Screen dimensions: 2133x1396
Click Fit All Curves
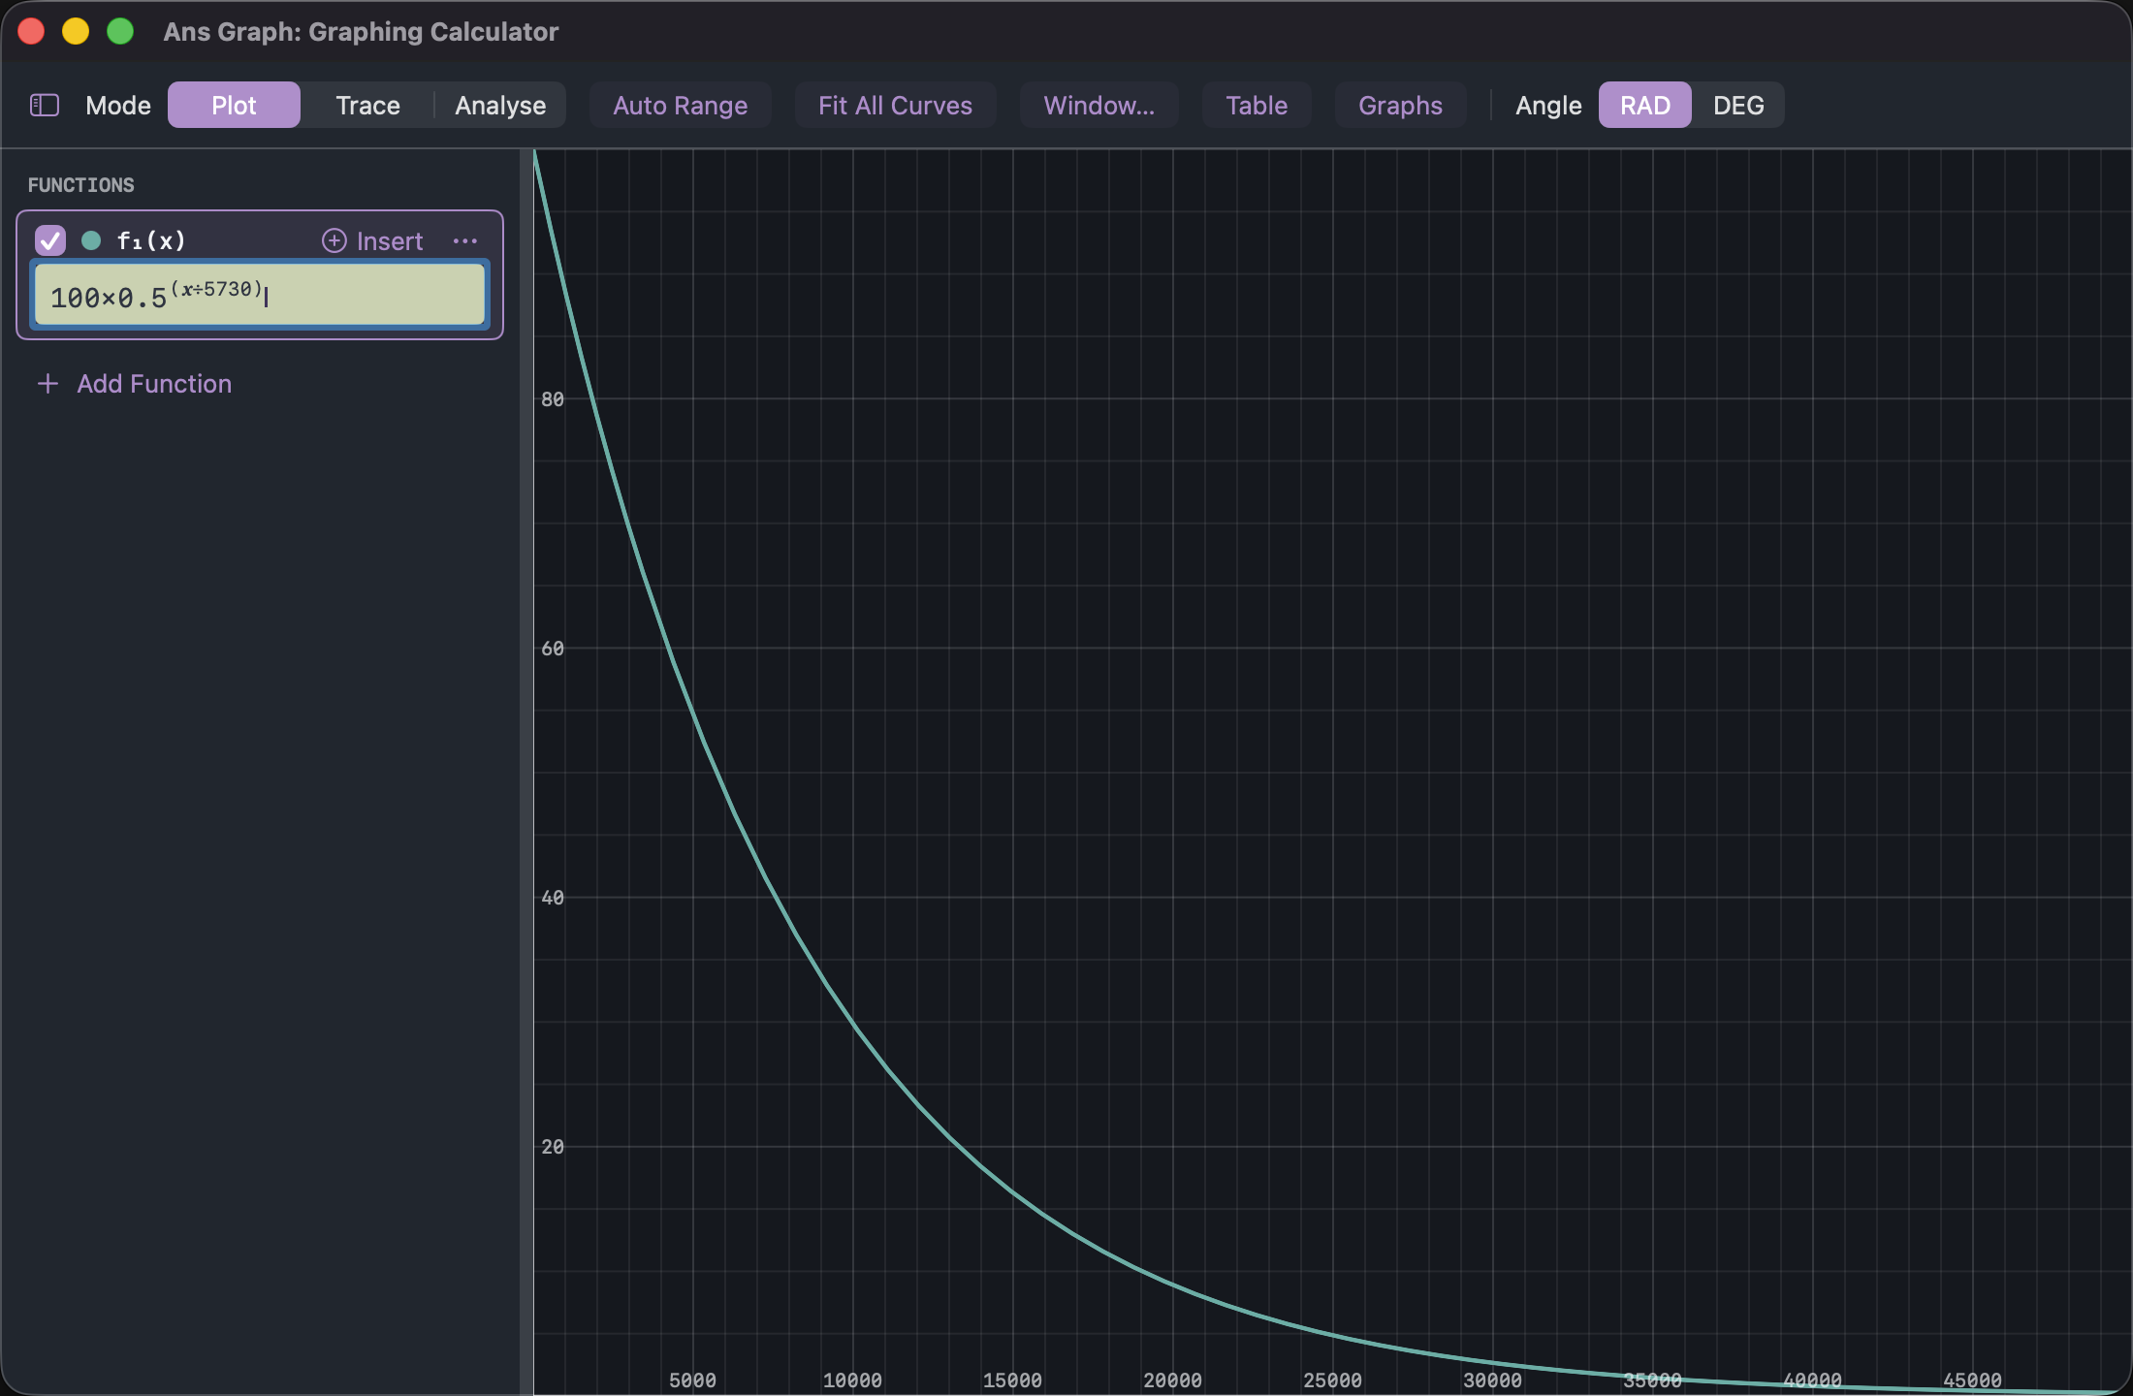click(895, 105)
